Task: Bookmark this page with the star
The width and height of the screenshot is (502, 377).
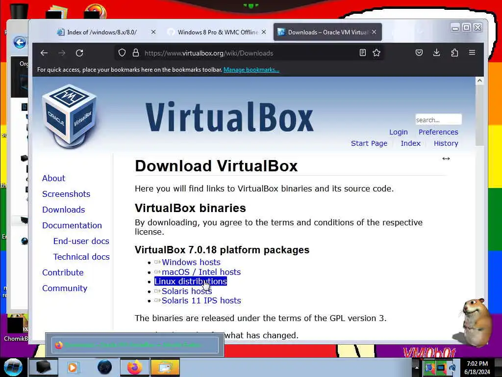Action: point(376,53)
